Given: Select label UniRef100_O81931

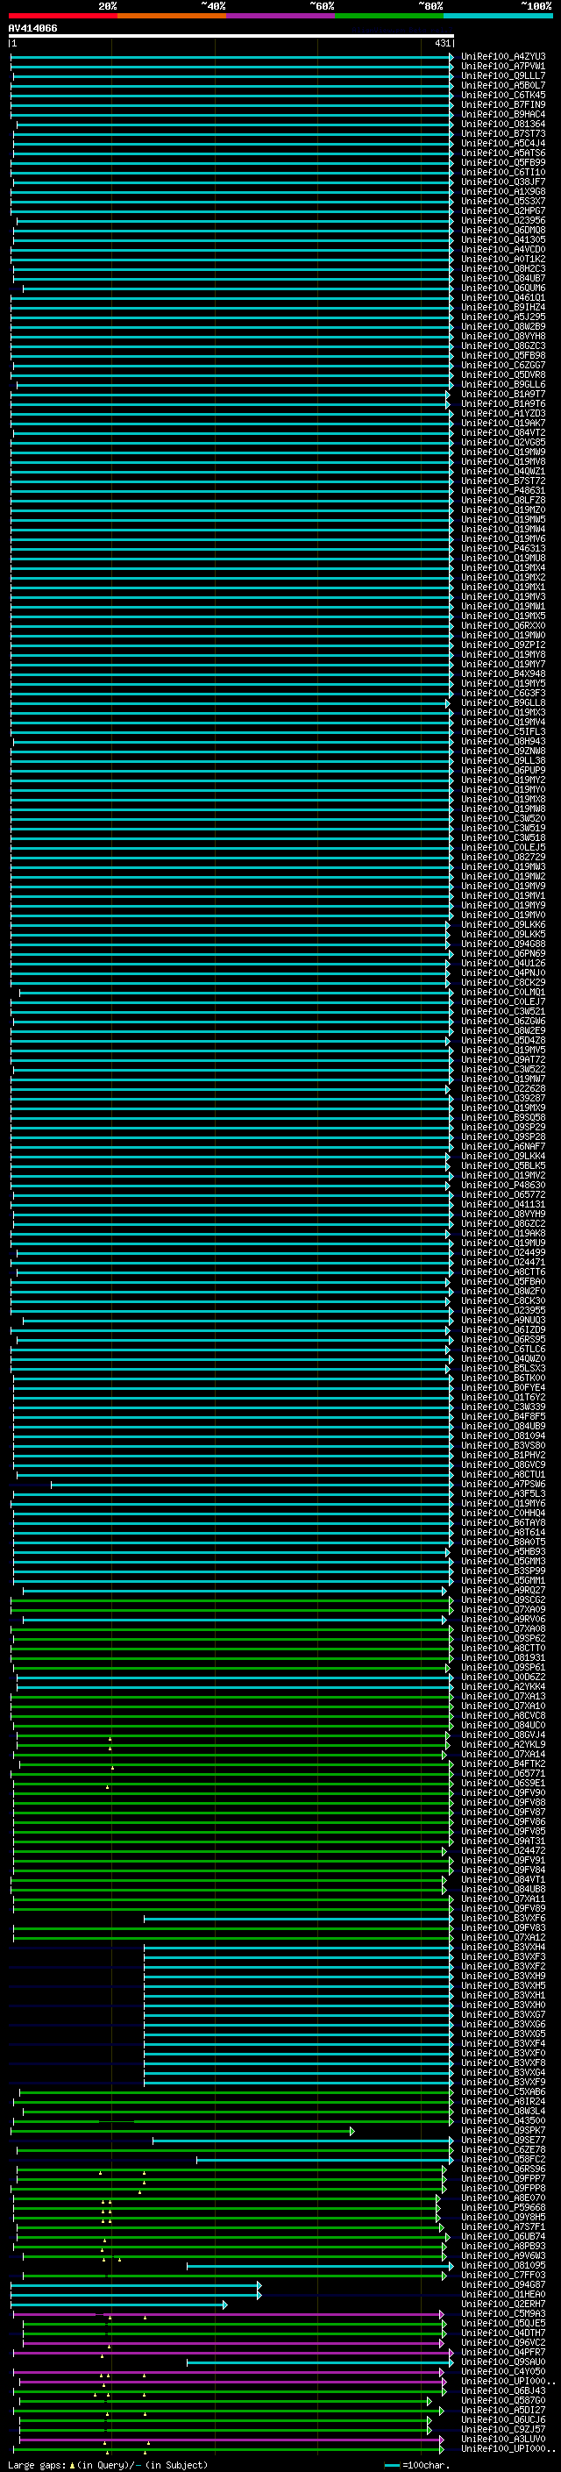Looking at the screenshot, I should [x=503, y=1657].
